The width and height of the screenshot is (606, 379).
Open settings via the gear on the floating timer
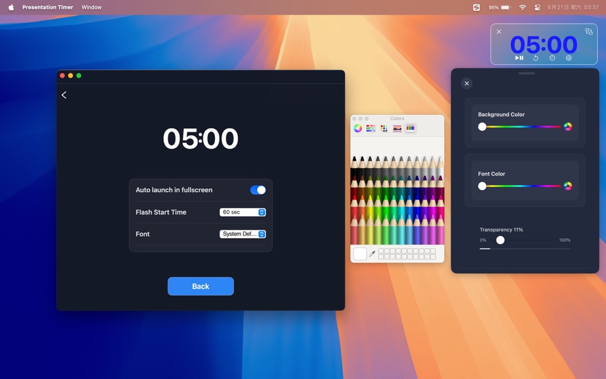pyautogui.click(x=568, y=57)
